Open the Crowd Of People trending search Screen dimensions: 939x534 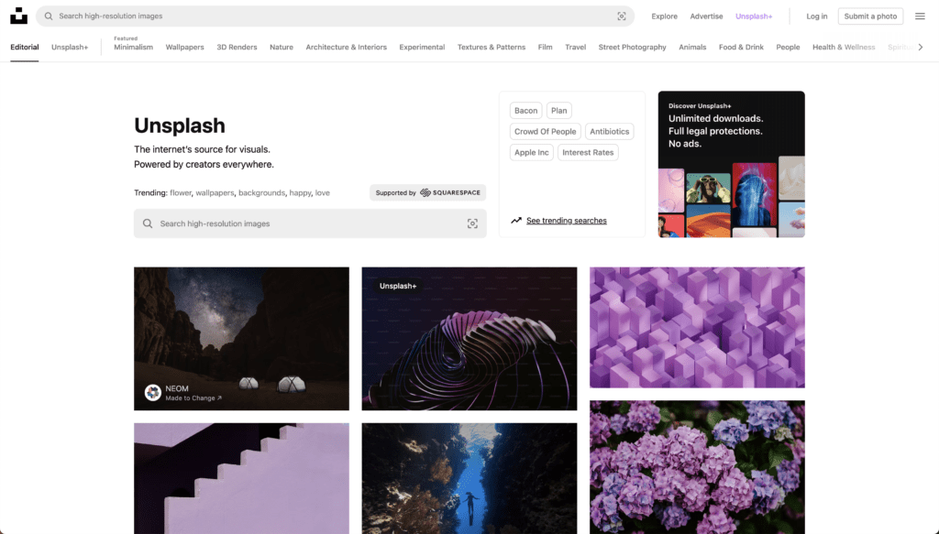click(x=545, y=131)
